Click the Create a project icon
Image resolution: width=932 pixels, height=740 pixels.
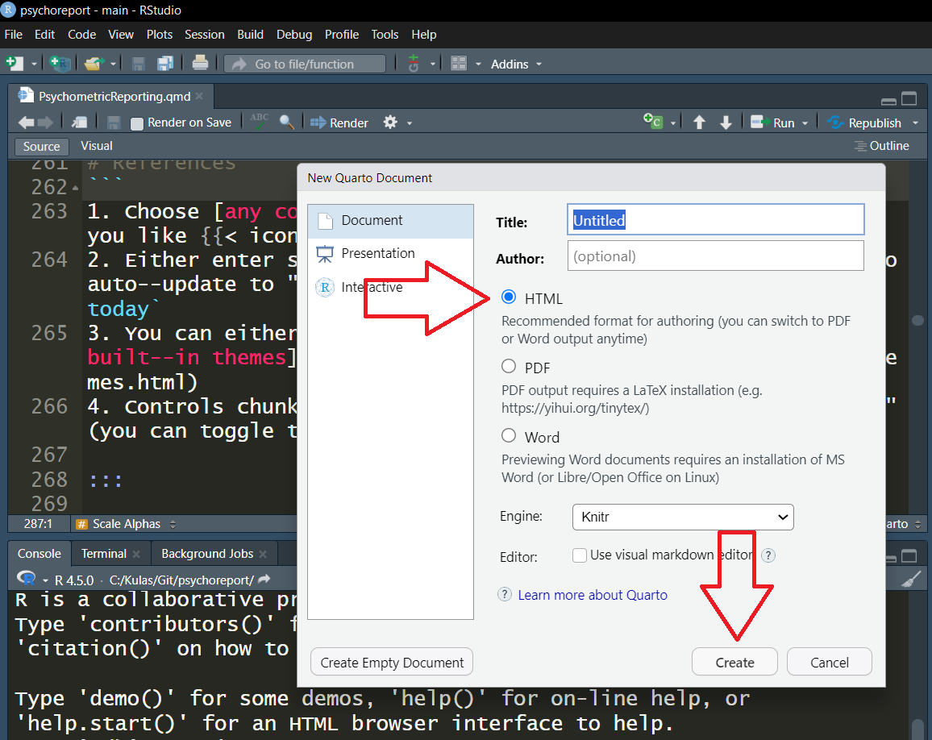point(60,64)
